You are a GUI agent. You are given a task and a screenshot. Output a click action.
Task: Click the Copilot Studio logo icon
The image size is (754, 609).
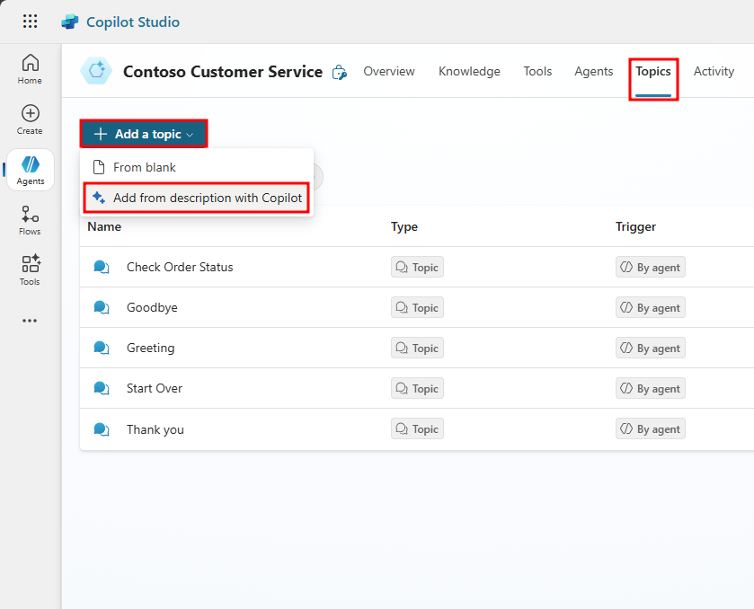click(70, 22)
